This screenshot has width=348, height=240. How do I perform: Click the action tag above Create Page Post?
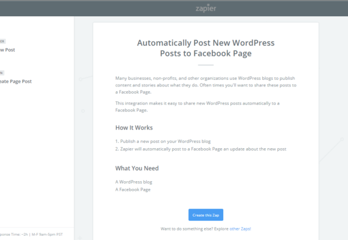pyautogui.click(x=2, y=73)
